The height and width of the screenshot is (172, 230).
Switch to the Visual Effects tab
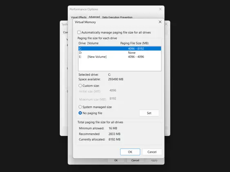(x=78, y=17)
